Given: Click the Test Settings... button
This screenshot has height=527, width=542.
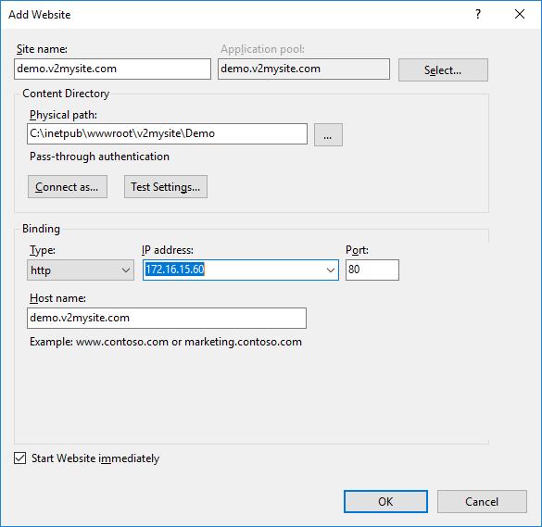Looking at the screenshot, I should pyautogui.click(x=166, y=186).
